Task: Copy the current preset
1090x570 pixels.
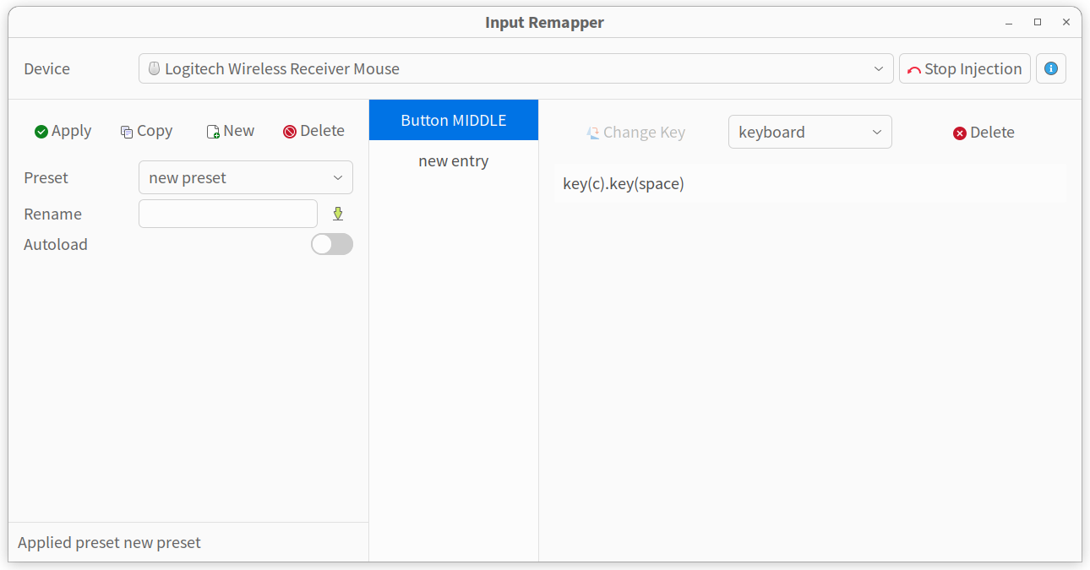Action: (146, 131)
